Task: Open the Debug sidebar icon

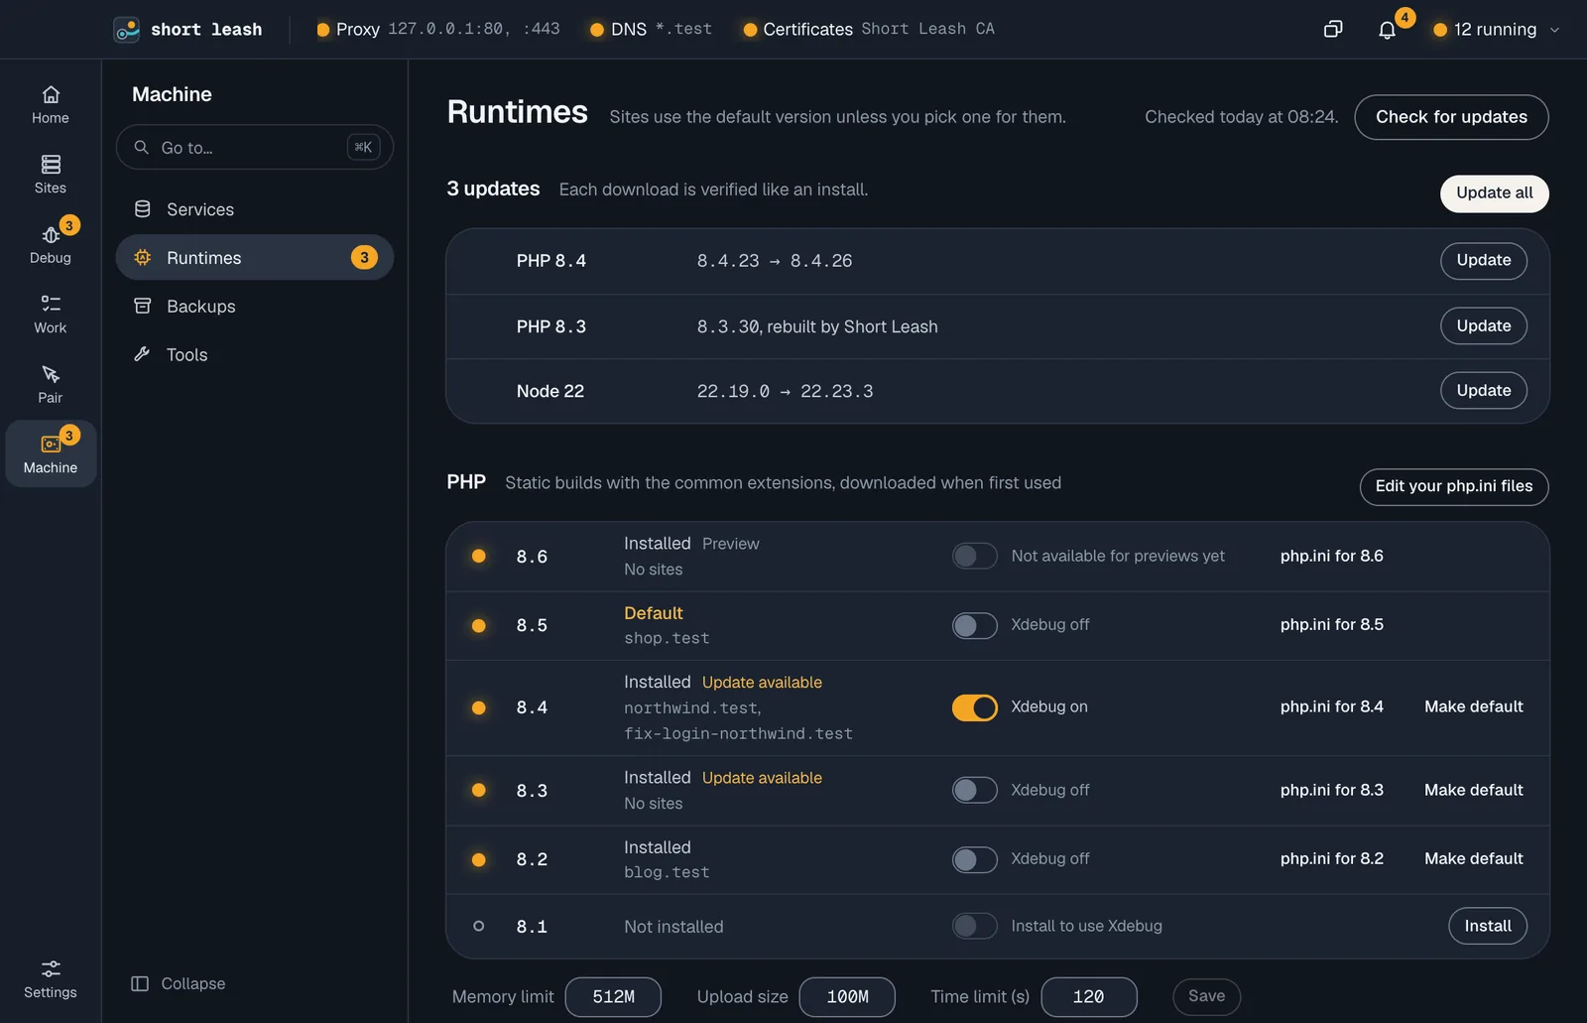Action: coord(51,244)
